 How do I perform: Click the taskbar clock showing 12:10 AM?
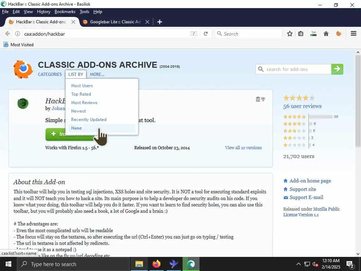(x=331, y=264)
